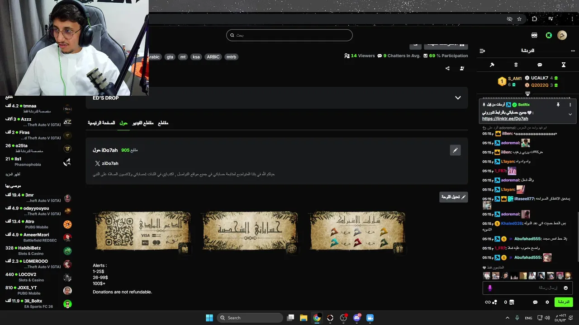Unpin the BotRix pinned message
Screen dimensions: 579x325
[x=558, y=105]
